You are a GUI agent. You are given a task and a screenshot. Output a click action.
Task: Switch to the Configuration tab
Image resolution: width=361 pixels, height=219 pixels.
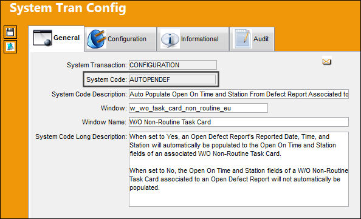[x=120, y=39]
